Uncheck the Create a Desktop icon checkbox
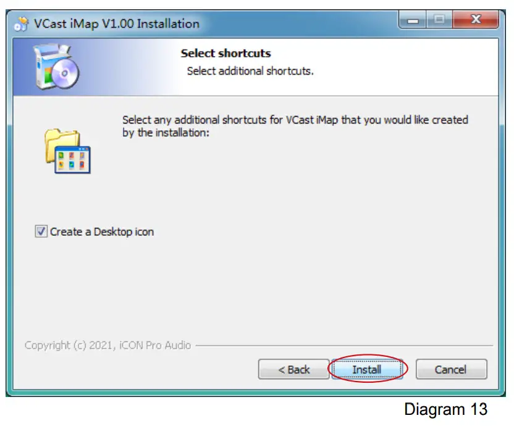Viewport: 514px width, 426px height. pyautogui.click(x=41, y=232)
